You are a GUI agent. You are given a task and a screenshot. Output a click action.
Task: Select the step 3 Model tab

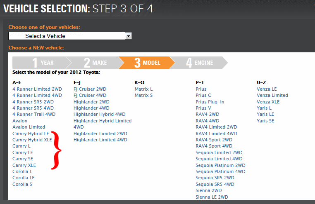[147, 63]
